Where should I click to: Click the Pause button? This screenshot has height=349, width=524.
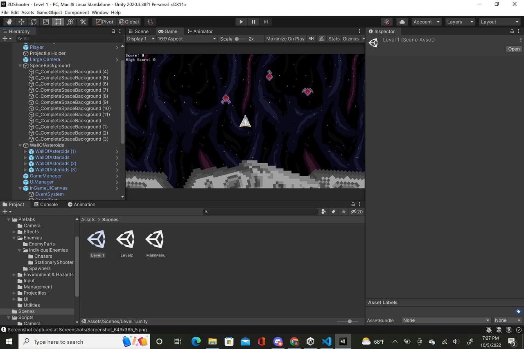click(x=253, y=22)
